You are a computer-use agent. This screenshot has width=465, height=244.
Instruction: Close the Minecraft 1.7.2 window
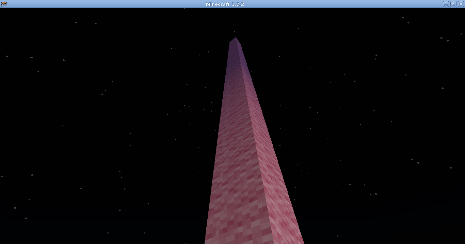[461, 4]
